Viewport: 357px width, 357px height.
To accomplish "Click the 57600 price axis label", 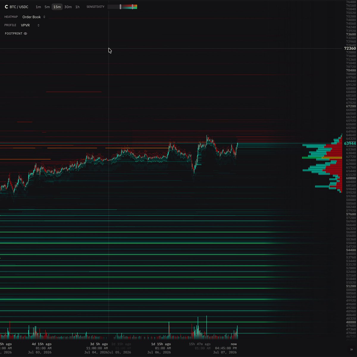I will coord(351,214).
